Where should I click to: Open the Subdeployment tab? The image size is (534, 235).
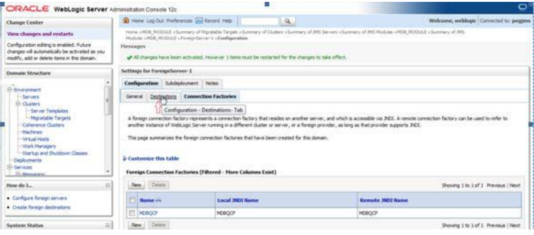(x=182, y=83)
